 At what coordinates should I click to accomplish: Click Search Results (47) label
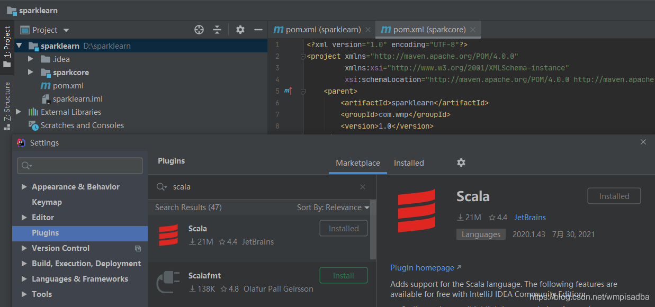pyautogui.click(x=189, y=207)
